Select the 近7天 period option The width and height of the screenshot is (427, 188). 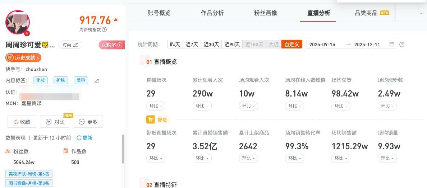point(192,44)
